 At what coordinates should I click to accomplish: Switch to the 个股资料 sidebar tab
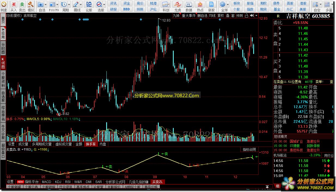(3, 80)
